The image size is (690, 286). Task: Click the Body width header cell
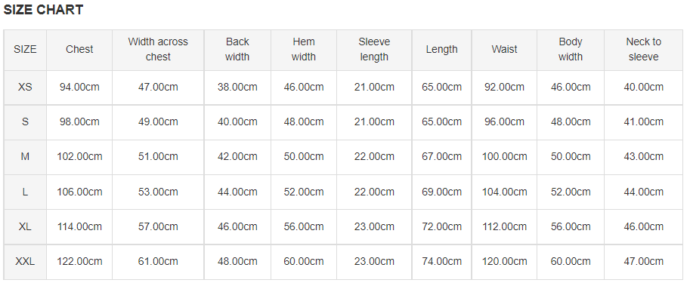click(571, 49)
